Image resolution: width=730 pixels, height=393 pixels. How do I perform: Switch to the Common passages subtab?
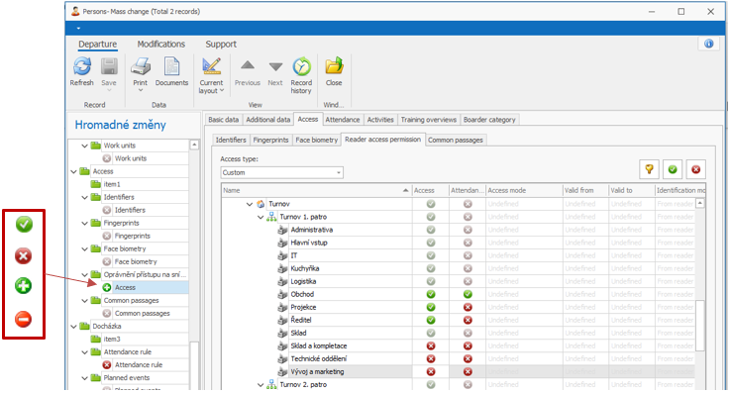(x=456, y=140)
